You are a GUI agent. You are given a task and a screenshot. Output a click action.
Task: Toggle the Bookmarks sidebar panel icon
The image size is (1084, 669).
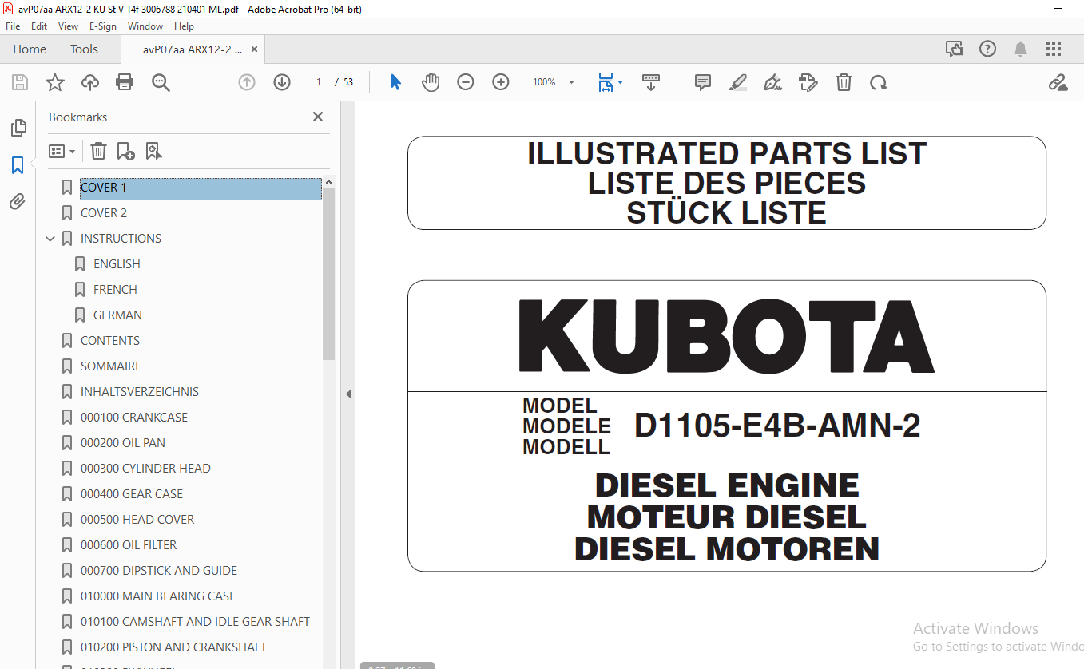pyautogui.click(x=18, y=165)
